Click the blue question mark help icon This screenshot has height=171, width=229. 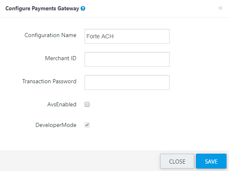pyautogui.click(x=83, y=9)
